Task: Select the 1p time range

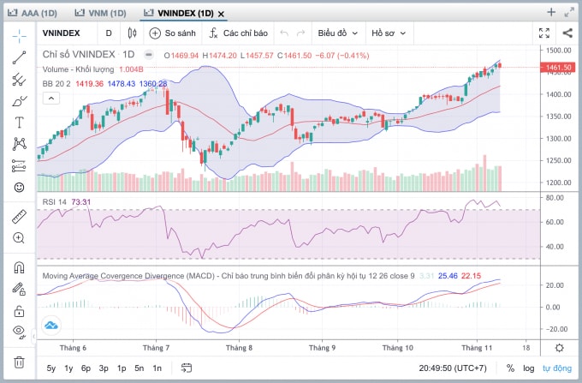Action: pyautogui.click(x=122, y=368)
